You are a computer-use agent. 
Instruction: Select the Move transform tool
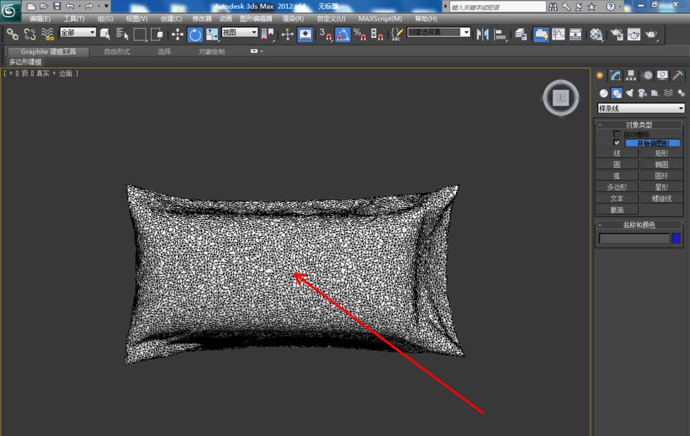(177, 34)
